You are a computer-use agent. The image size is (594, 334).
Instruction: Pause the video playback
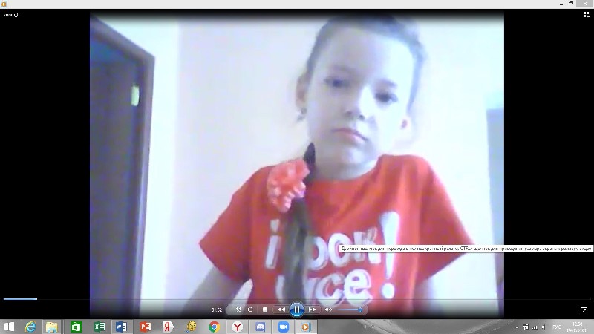coord(296,309)
